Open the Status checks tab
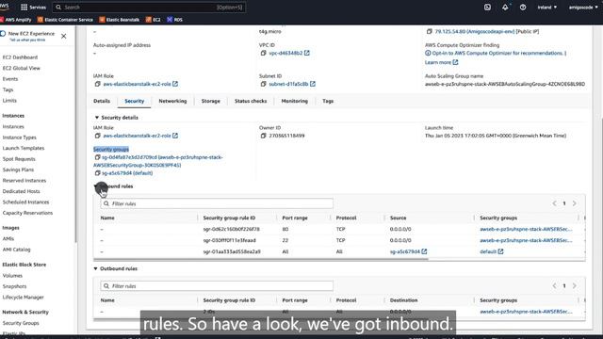This screenshot has width=603, height=339. 251,101
